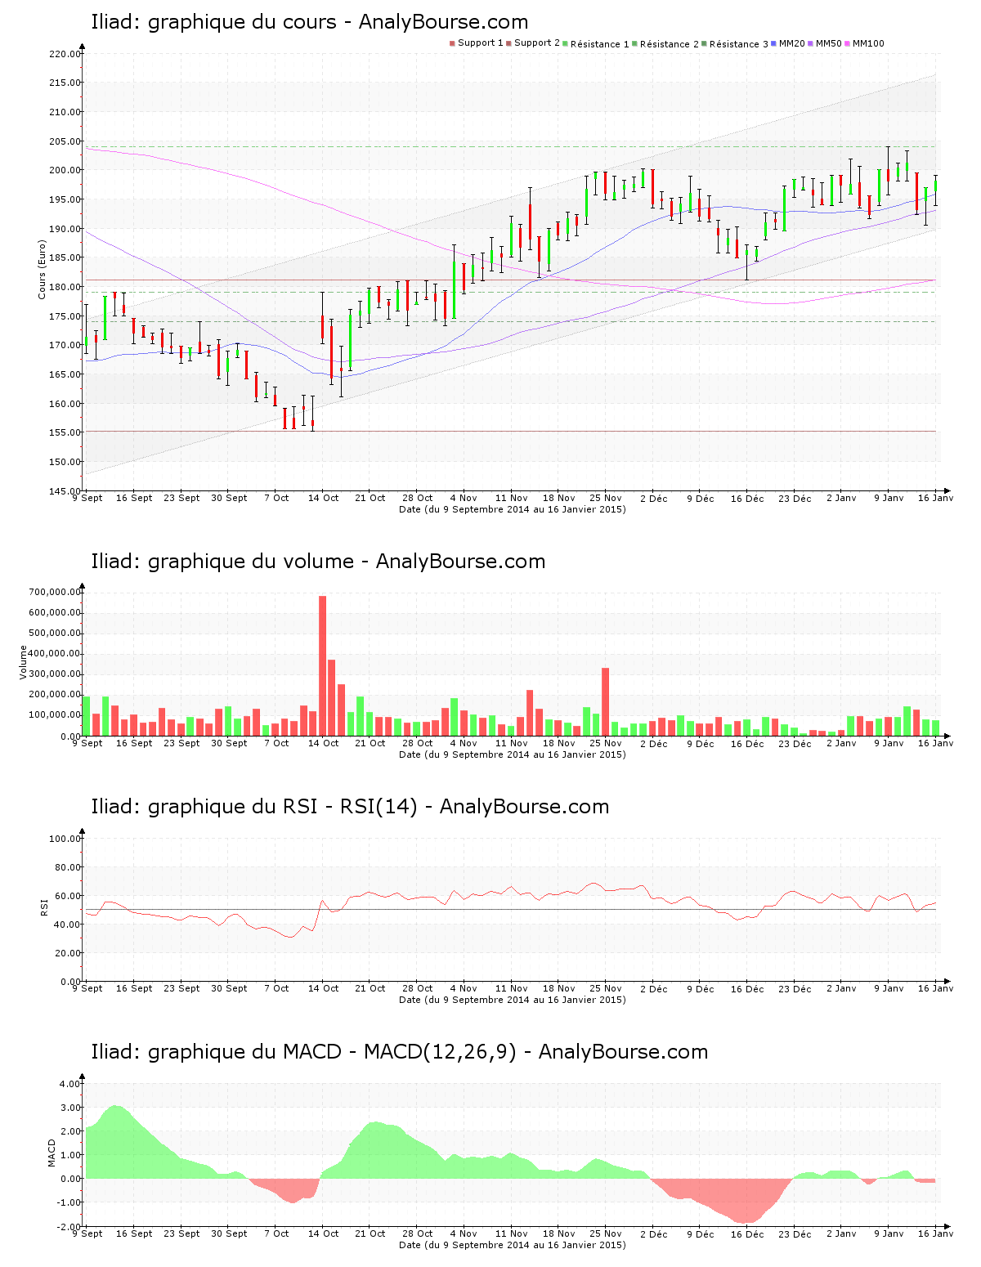
Task: Select the Résistance 1 legend label
Action: click(x=599, y=44)
